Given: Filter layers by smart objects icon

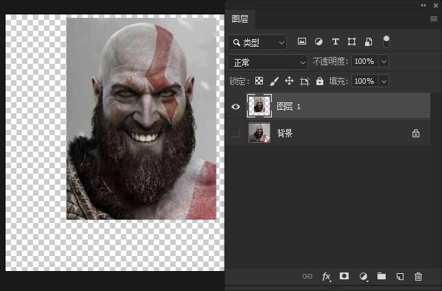Looking at the screenshot, I should tap(369, 42).
